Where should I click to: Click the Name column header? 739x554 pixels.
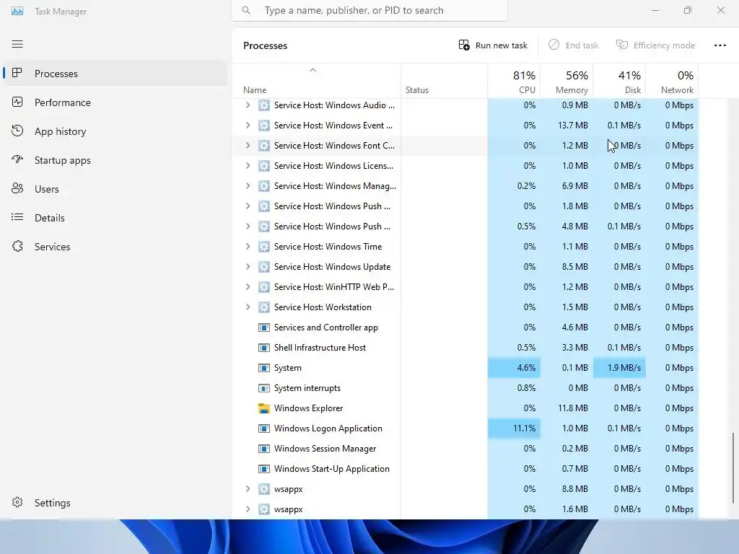[x=316, y=81]
